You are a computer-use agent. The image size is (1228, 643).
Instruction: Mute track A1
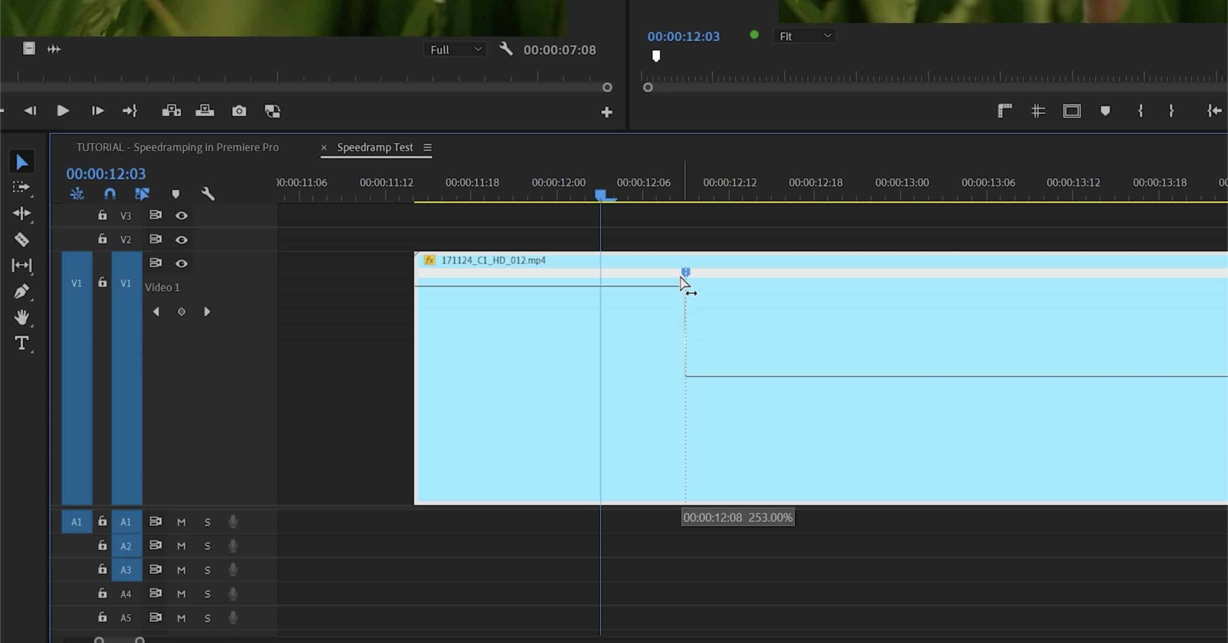coord(181,522)
